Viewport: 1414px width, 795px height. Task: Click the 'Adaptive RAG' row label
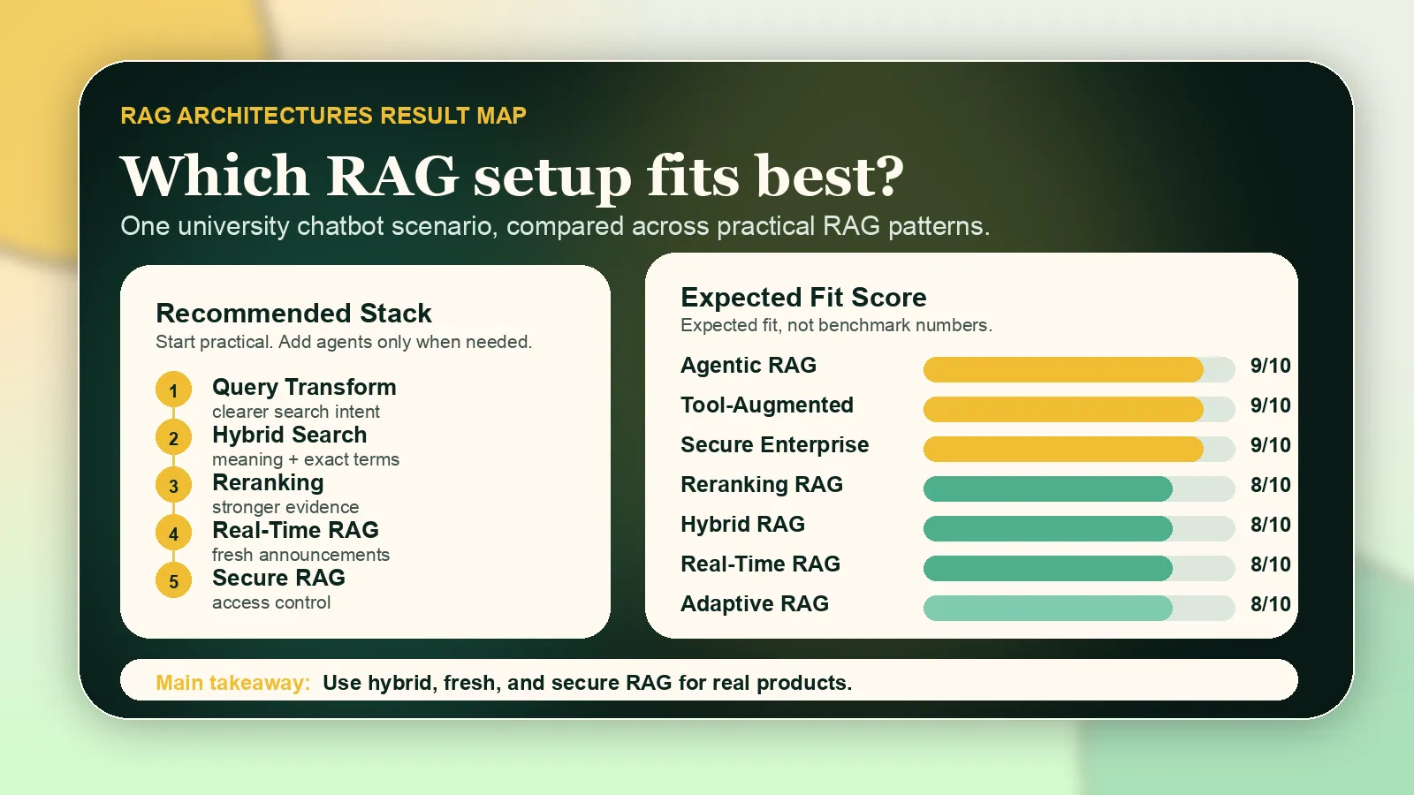[755, 604]
